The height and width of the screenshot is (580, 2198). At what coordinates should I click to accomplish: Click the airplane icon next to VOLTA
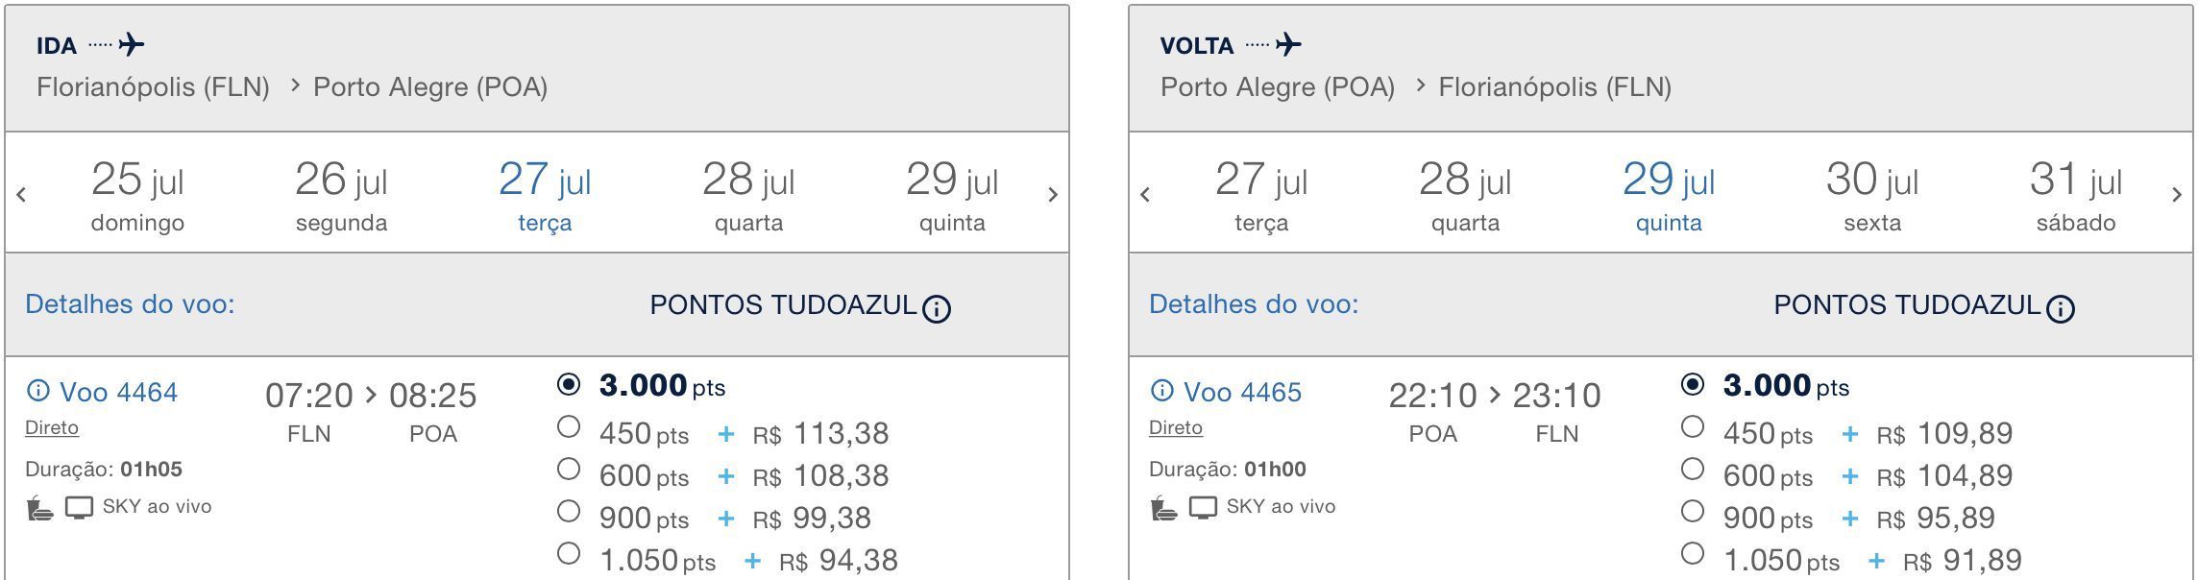click(1288, 44)
